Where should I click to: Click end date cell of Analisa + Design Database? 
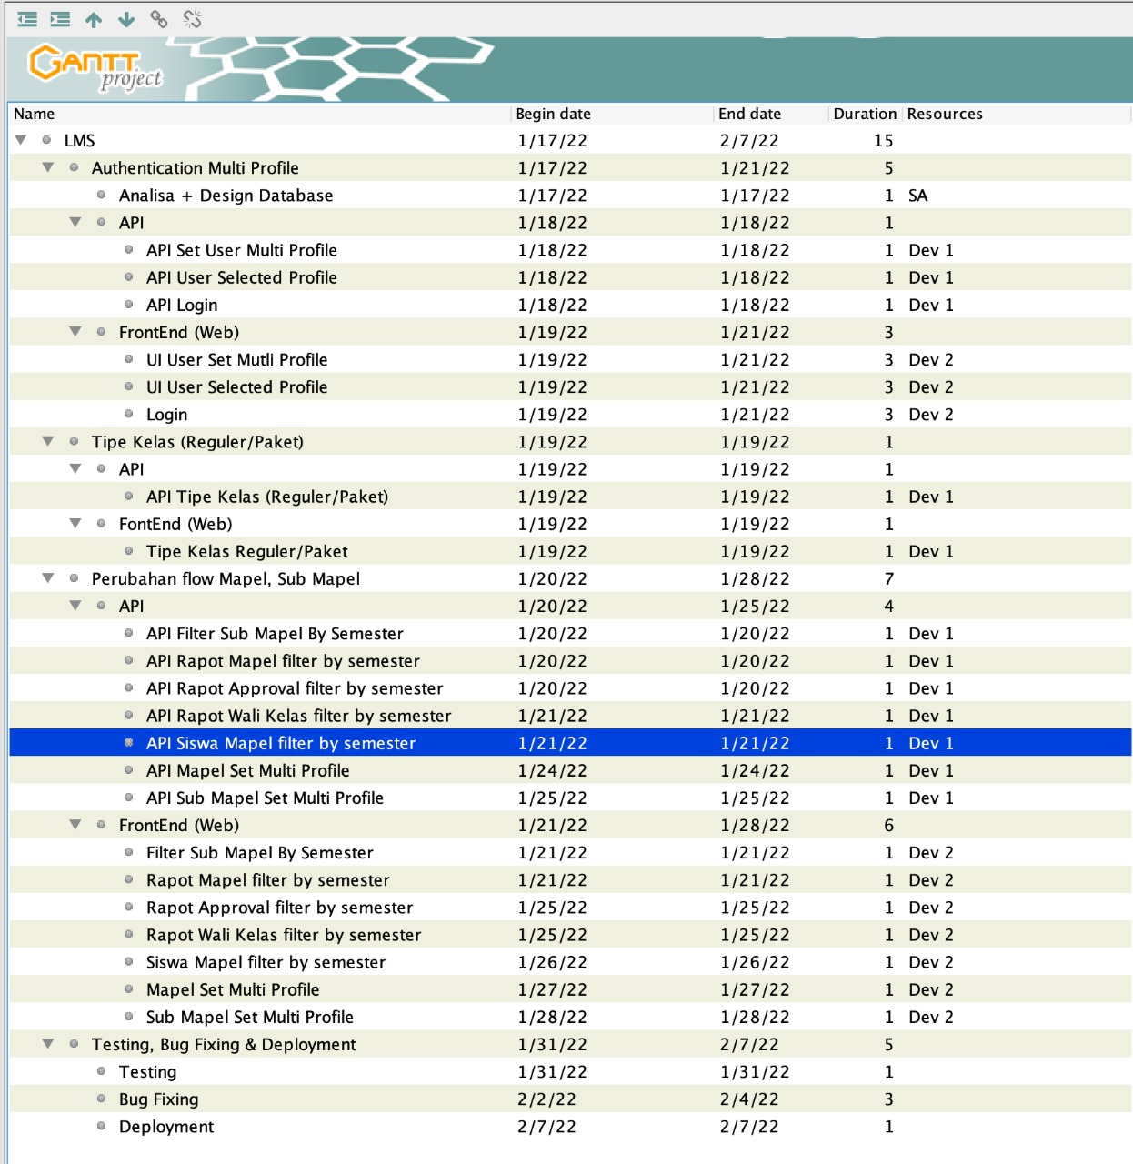(x=755, y=196)
